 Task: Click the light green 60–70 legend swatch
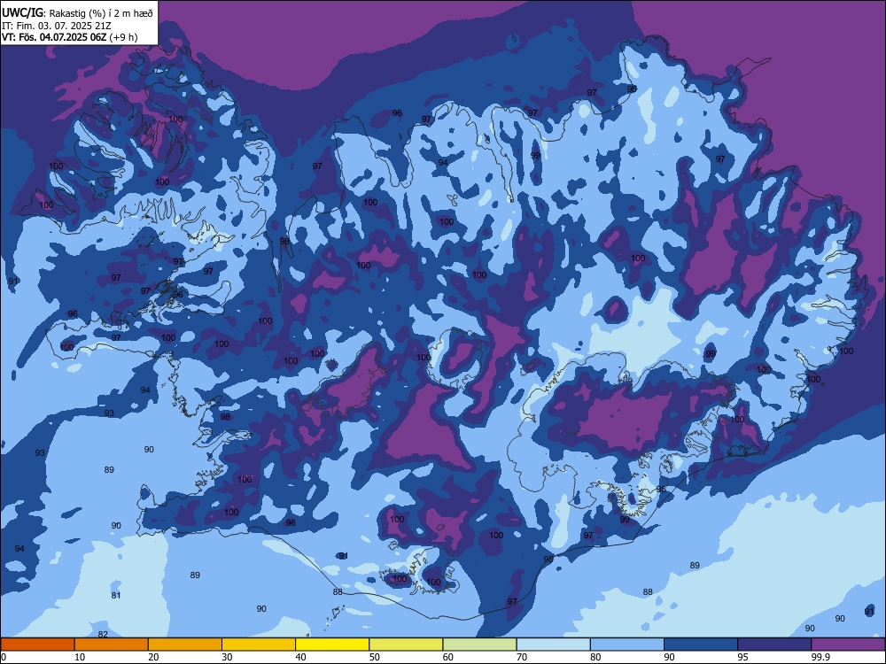(479, 645)
